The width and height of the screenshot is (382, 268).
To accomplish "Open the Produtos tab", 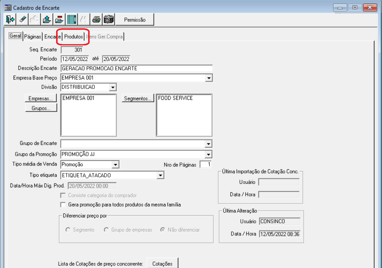I will tap(73, 37).
